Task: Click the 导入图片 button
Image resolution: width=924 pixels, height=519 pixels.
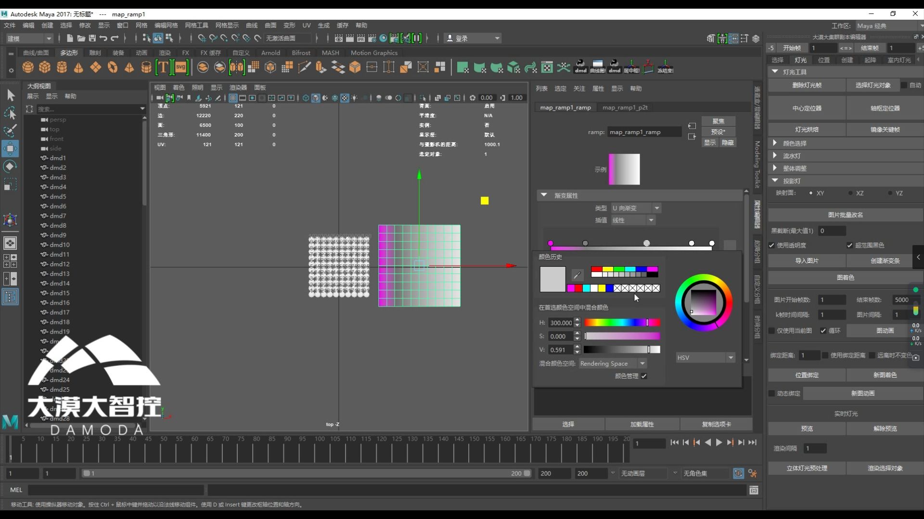Action: (x=807, y=260)
